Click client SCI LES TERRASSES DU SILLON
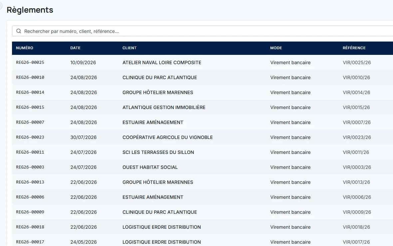The width and height of the screenshot is (393, 246). pos(158,152)
